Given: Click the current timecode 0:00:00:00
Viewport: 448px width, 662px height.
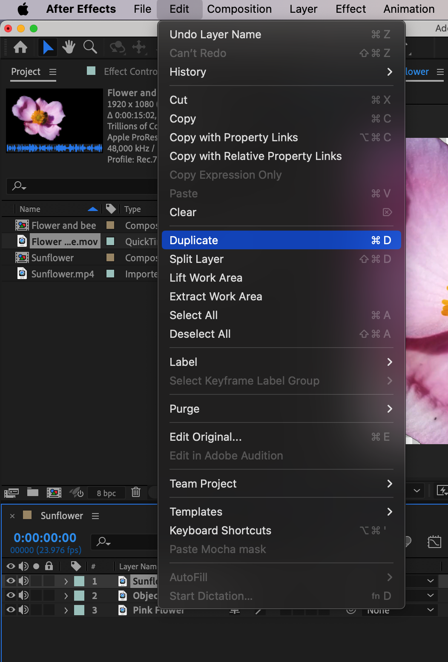Looking at the screenshot, I should pos(45,538).
